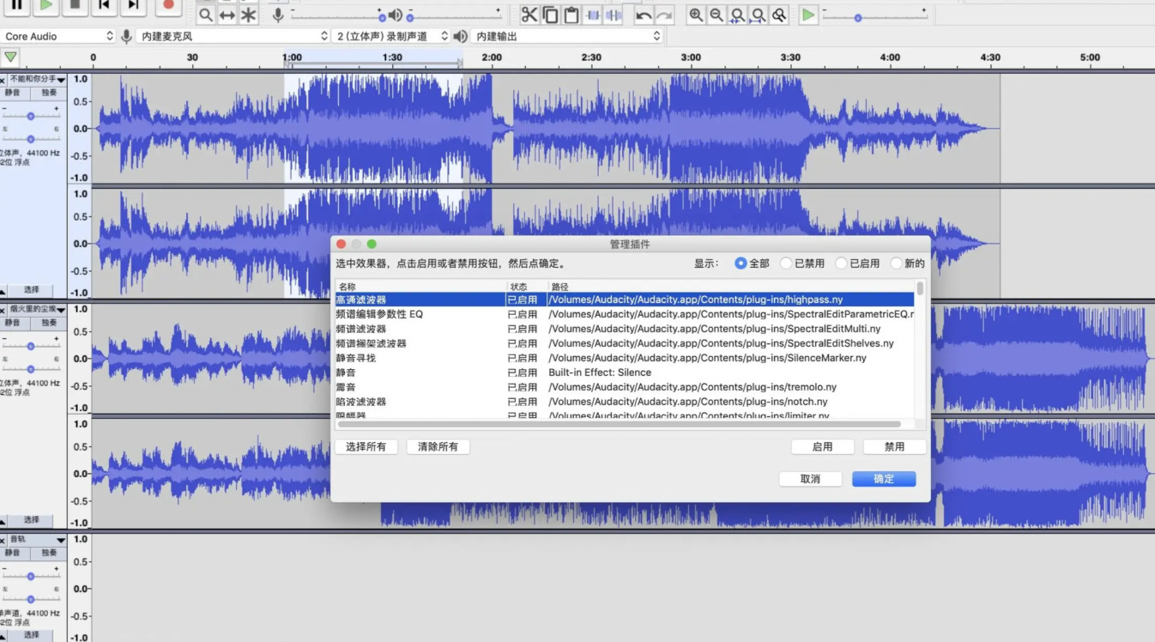1155x642 pixels.
Task: Click the Redo arrow icon
Action: pos(664,15)
